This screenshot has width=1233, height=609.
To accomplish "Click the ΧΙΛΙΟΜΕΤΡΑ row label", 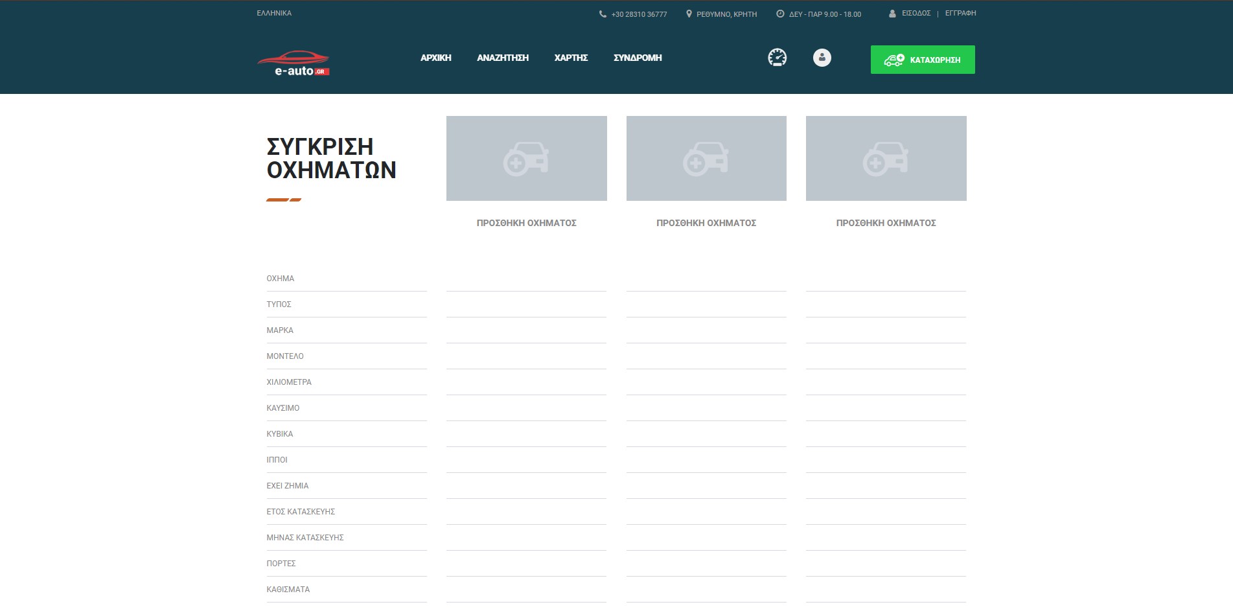I will (289, 382).
